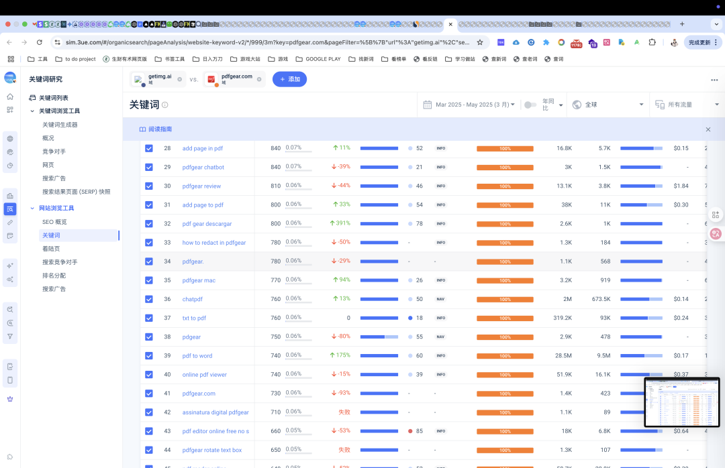
Task: Go to 竞争对手 in the sidebar
Action: pos(54,152)
